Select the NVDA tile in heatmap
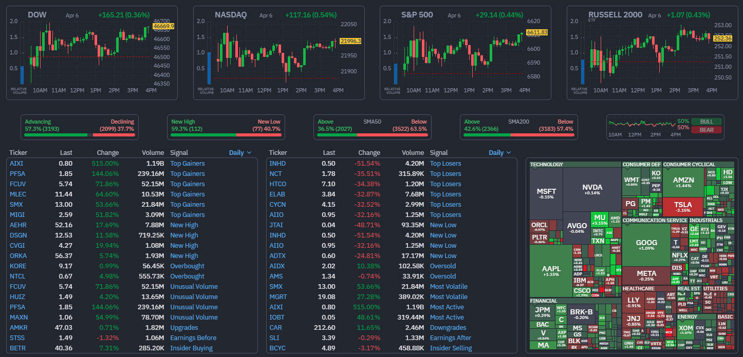 (x=592, y=189)
